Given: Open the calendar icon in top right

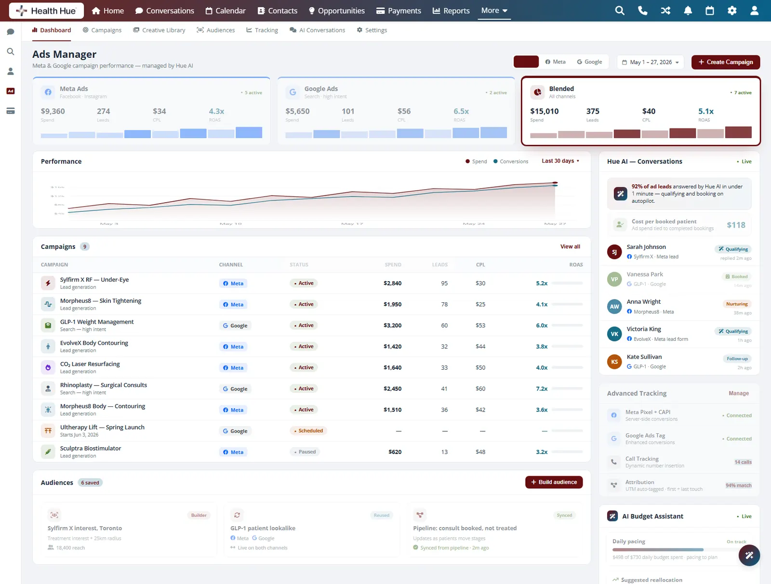Looking at the screenshot, I should click(x=710, y=11).
